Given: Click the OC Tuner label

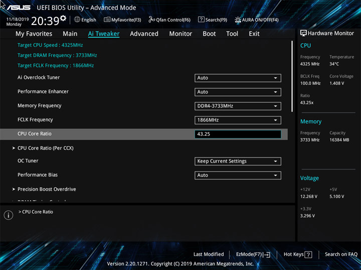Looking at the screenshot, I should 28,160.
